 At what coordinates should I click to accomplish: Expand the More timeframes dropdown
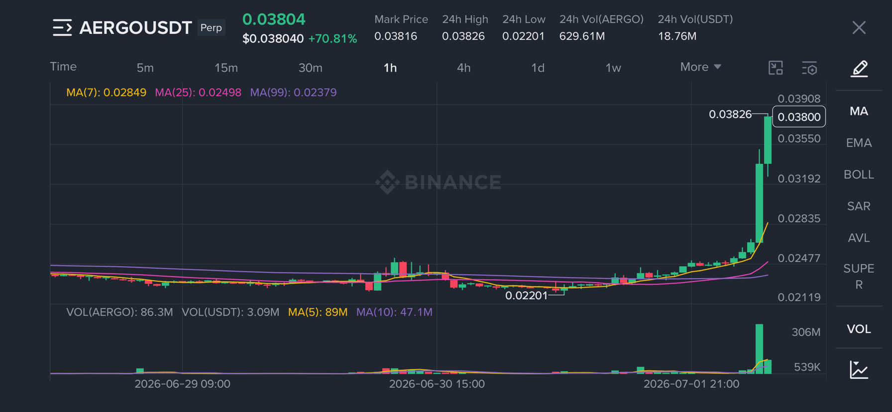[x=700, y=67]
